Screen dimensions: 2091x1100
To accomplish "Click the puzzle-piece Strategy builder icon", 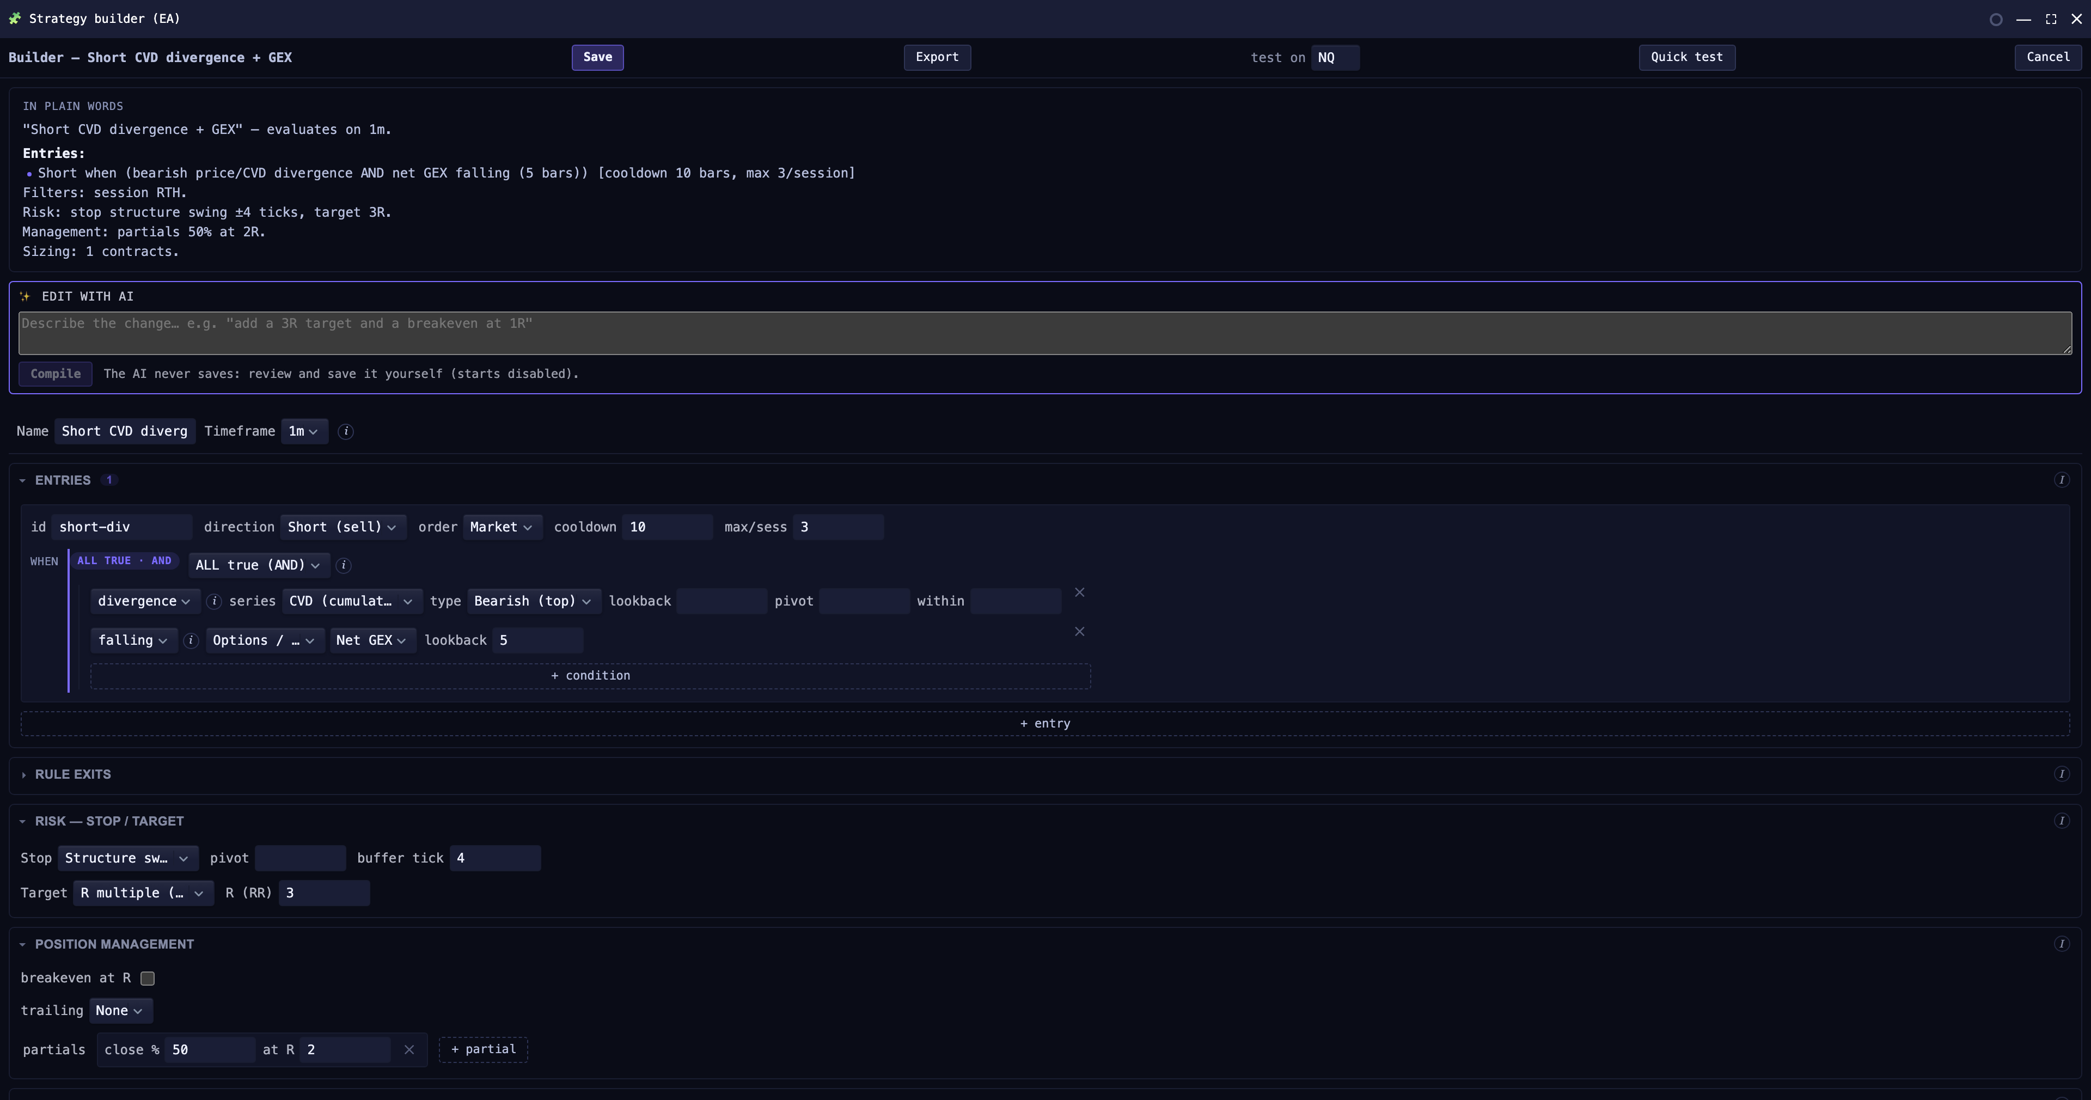I will (x=15, y=19).
